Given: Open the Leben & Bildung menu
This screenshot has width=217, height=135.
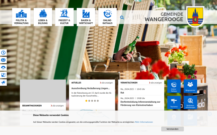Looking at the screenshot, I should pyautogui.click(x=43, y=17).
